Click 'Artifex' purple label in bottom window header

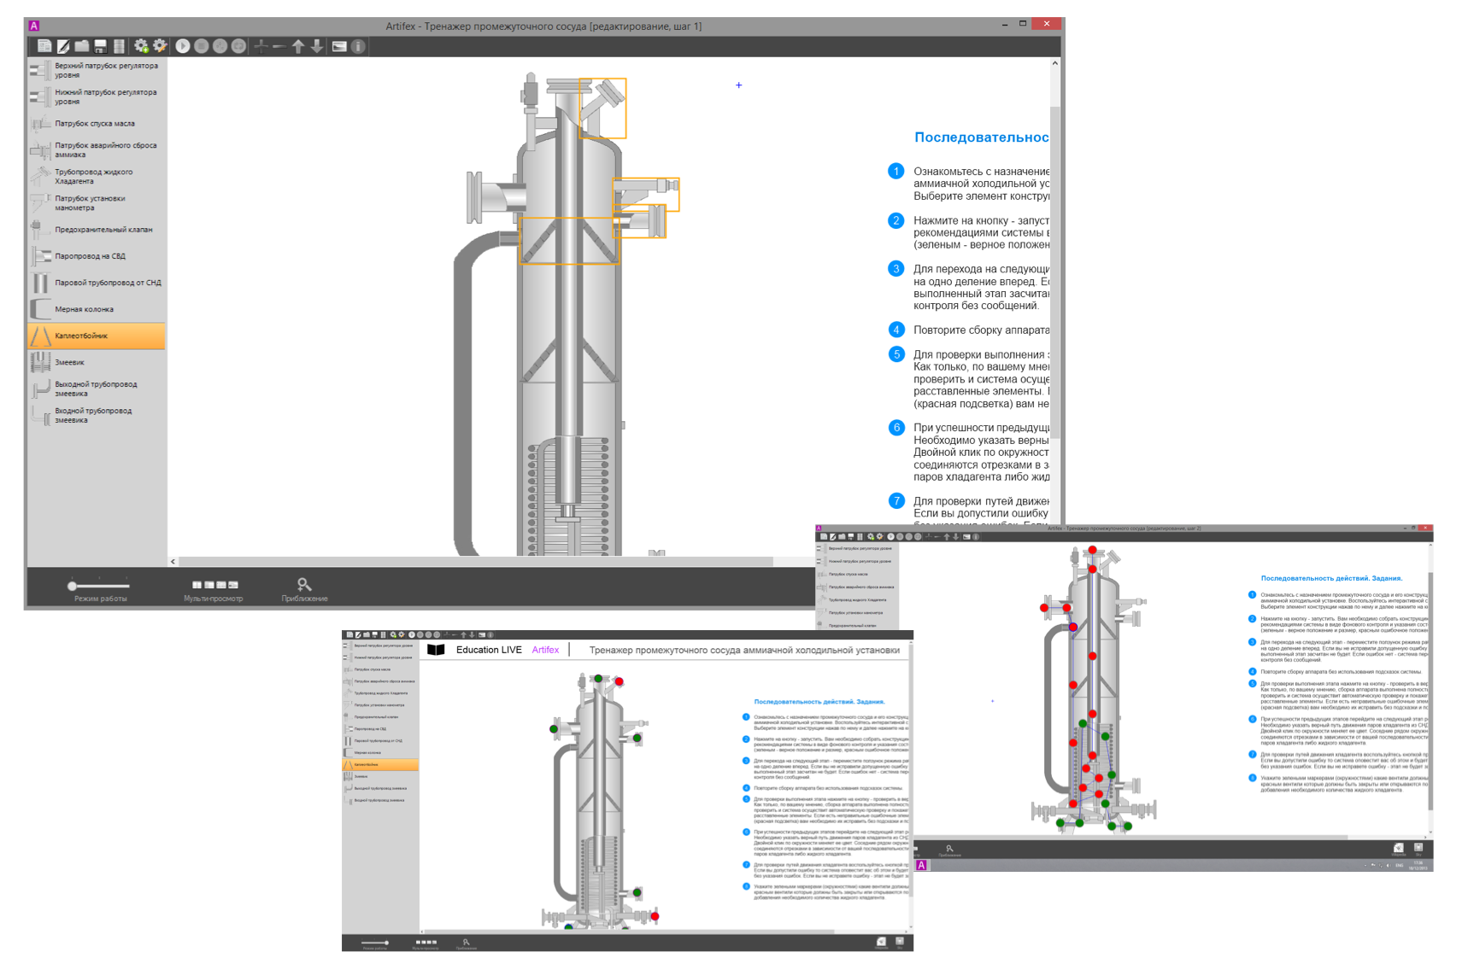545,650
